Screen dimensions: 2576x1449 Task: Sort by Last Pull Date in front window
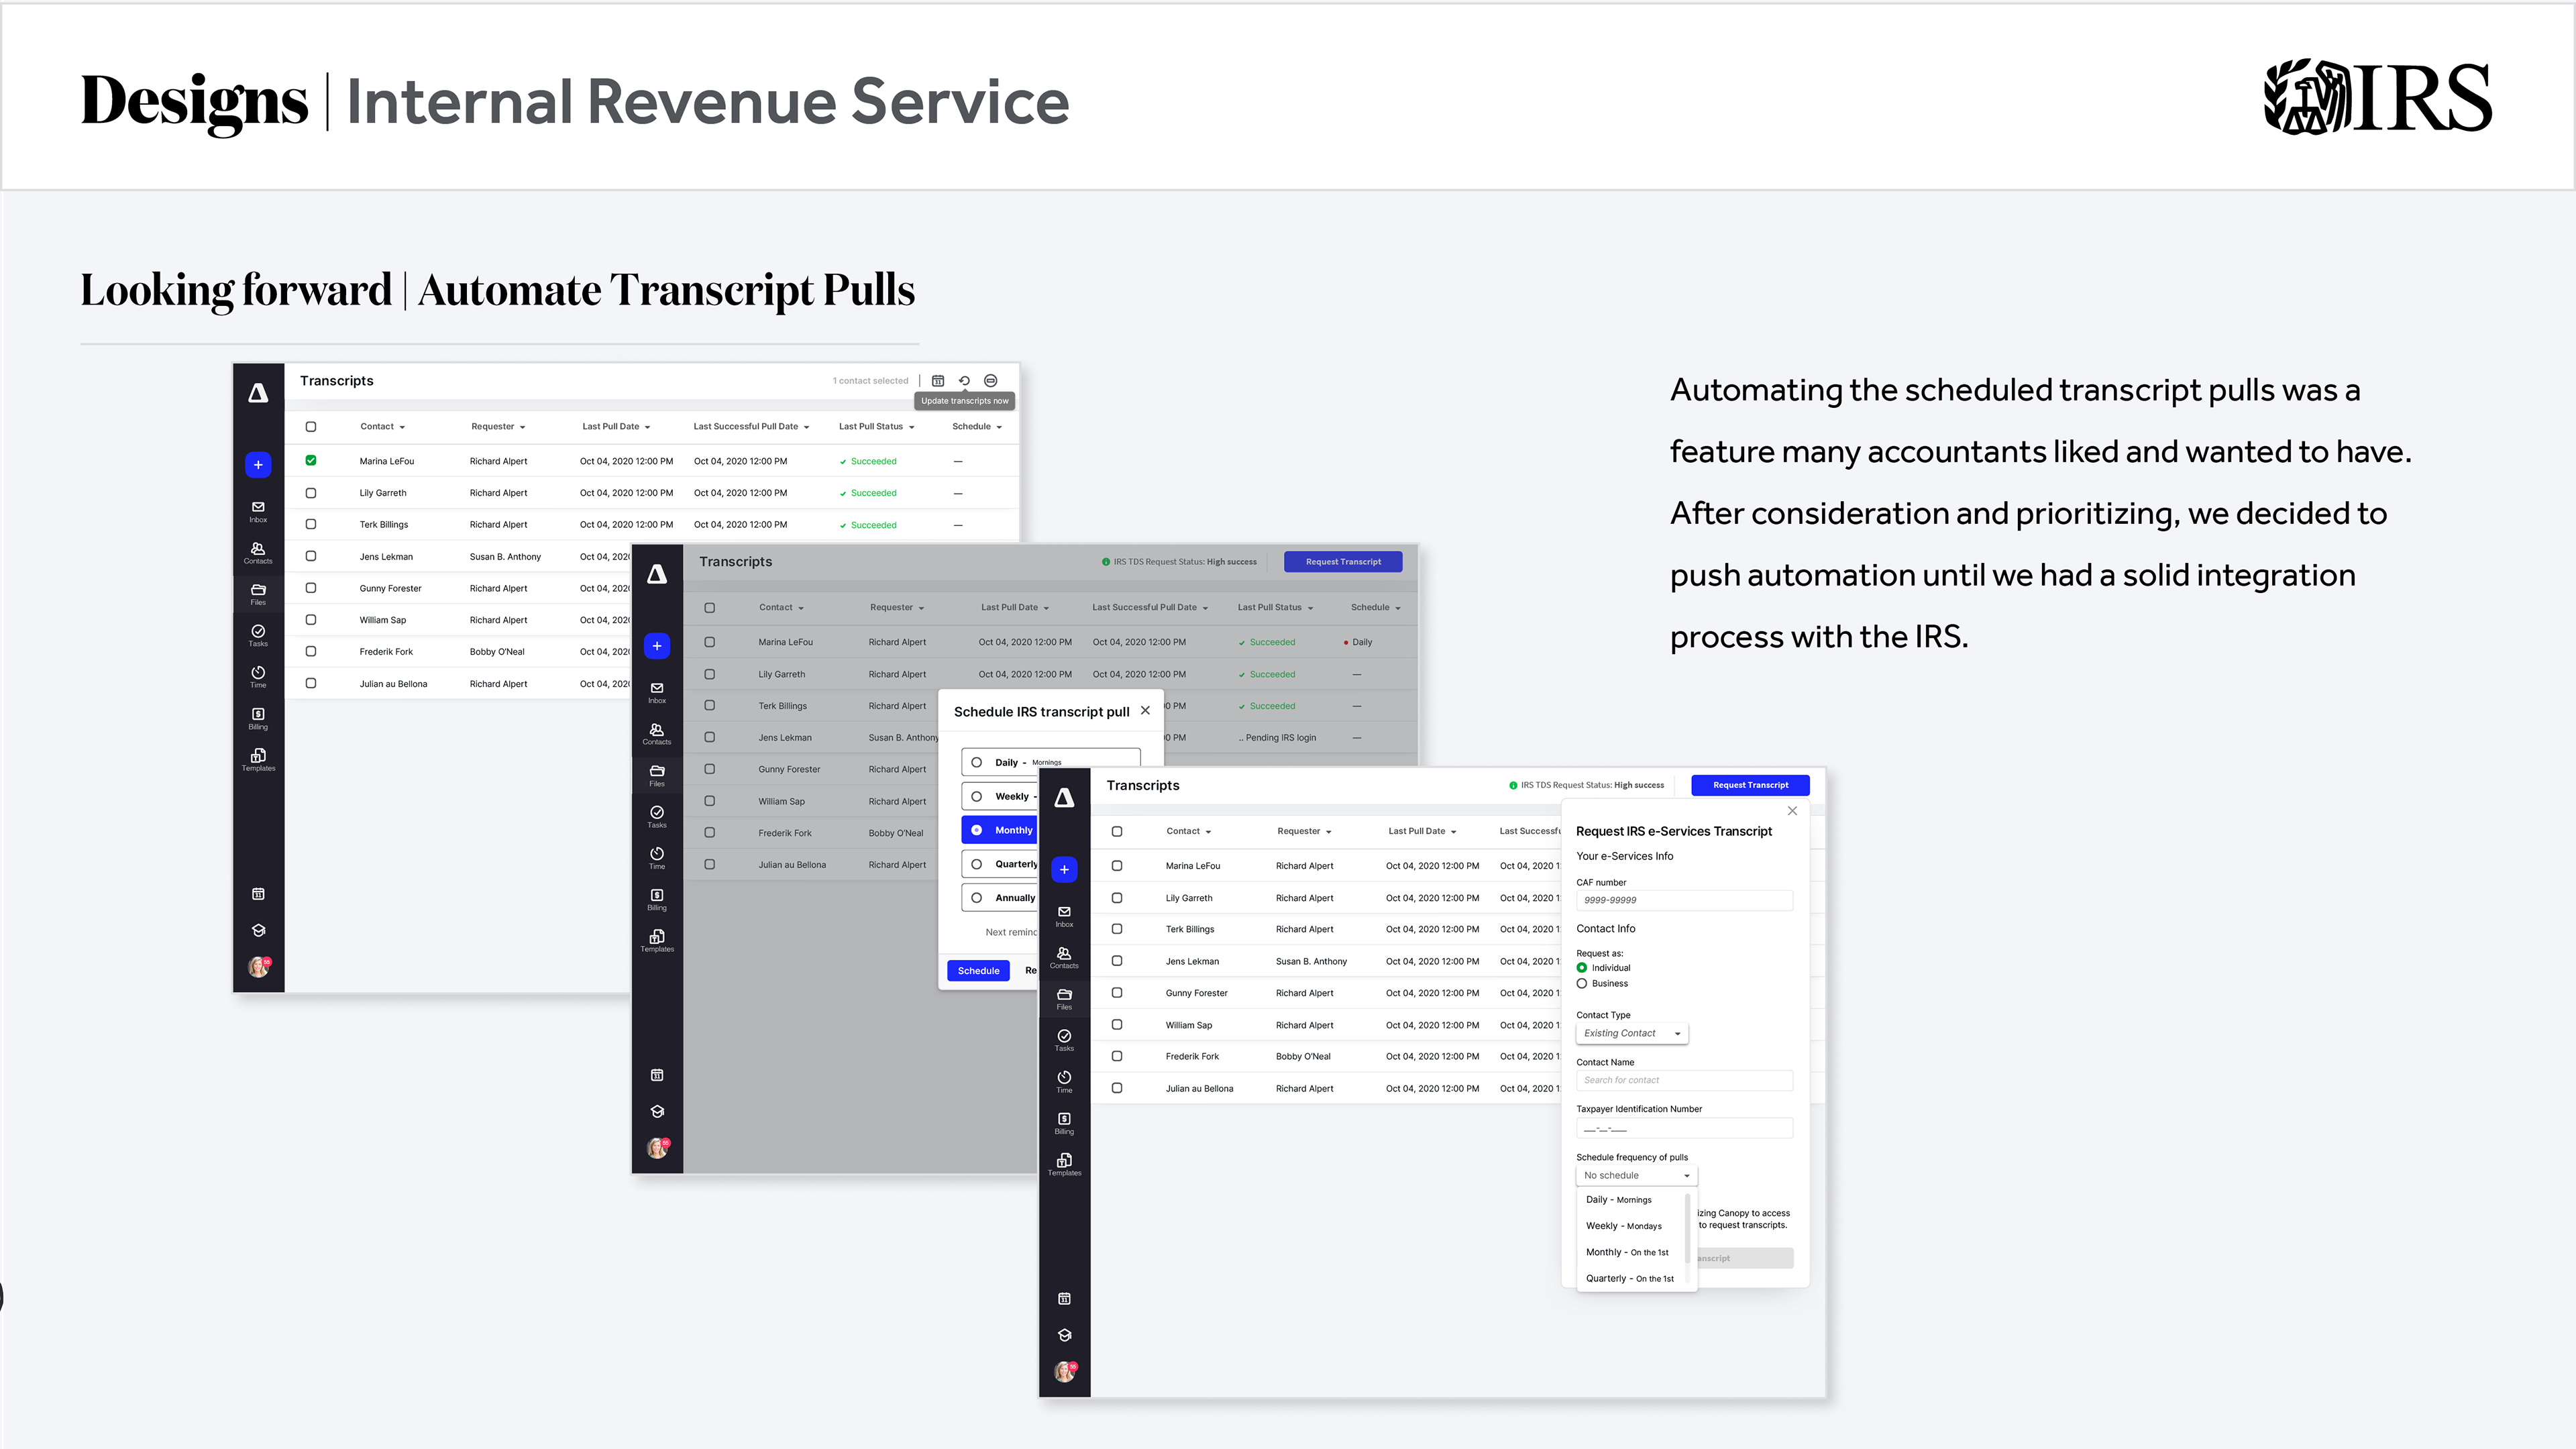click(1422, 832)
